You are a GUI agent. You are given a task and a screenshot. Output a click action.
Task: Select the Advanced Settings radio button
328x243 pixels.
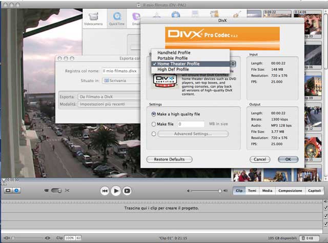coord(154,134)
